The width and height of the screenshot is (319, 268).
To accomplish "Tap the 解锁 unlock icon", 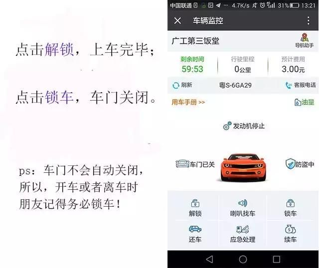I will (x=195, y=208).
